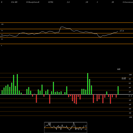Viewport: 133px width, 133px height.
Task: Click the 51 value in mini chart
Action: [86, 129]
